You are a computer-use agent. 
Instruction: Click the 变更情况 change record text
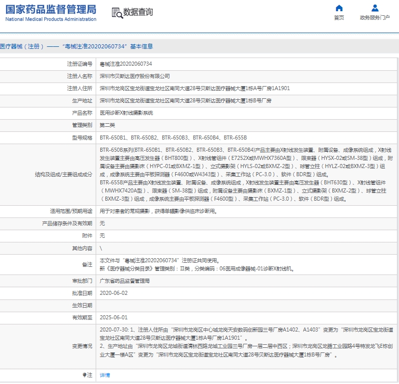pyautogui.click(x=246, y=342)
